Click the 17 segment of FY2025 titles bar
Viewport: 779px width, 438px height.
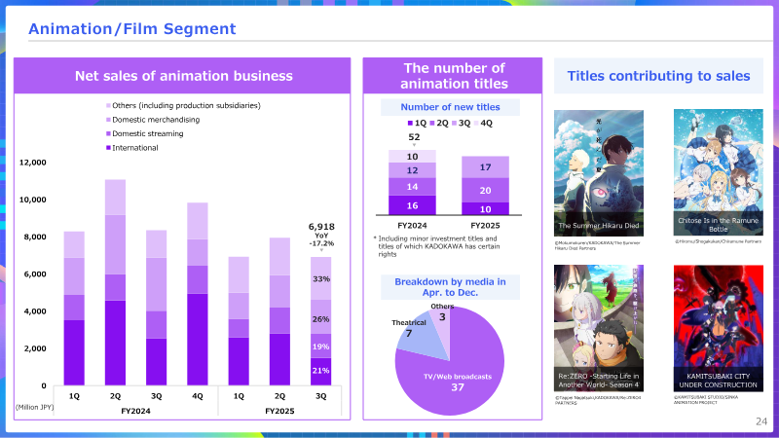(485, 167)
